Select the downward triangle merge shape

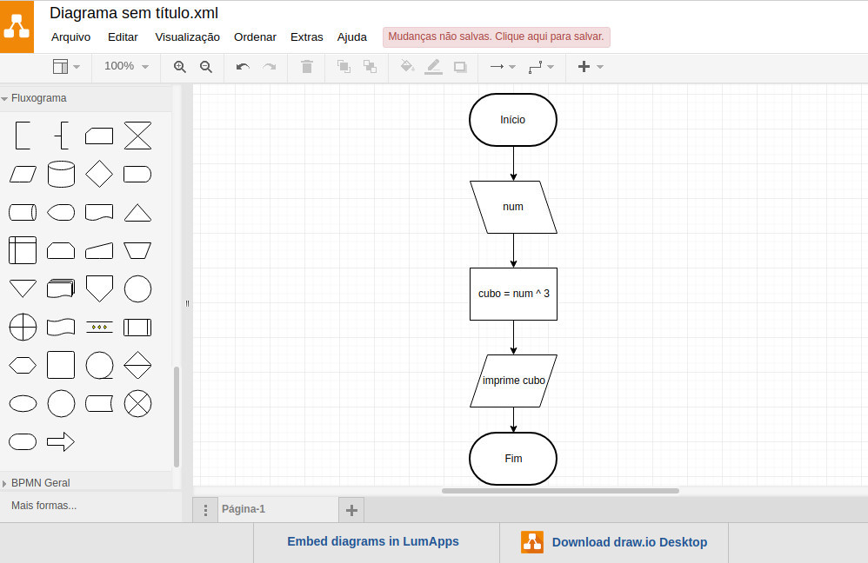[x=23, y=288]
